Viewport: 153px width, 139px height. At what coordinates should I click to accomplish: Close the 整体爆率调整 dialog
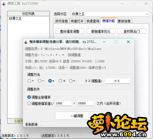coord(128,42)
